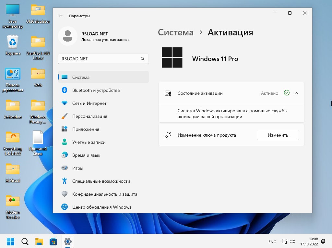Select the Everything 1.4.1.1022 folder
This screenshot has height=248, width=332.
(13, 143)
